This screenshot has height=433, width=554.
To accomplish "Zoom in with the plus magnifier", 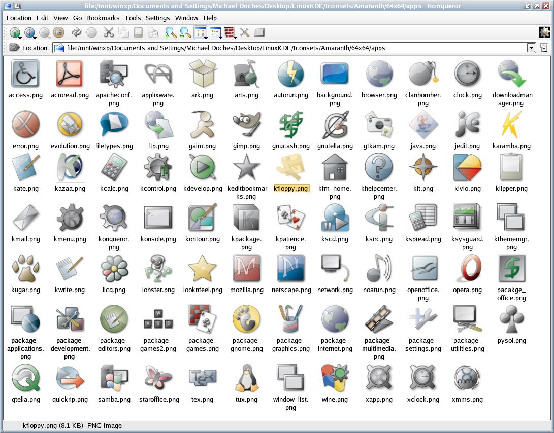I will tap(171, 32).
